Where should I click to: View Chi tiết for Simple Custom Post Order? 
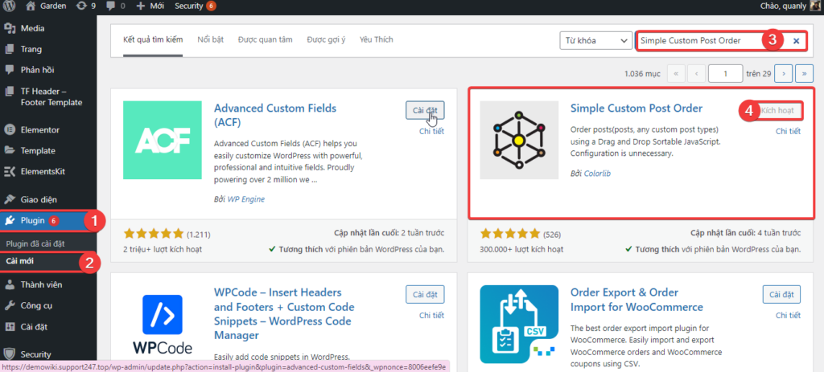point(789,131)
